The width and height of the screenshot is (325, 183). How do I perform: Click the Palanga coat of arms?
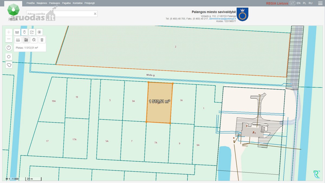pos(242,14)
